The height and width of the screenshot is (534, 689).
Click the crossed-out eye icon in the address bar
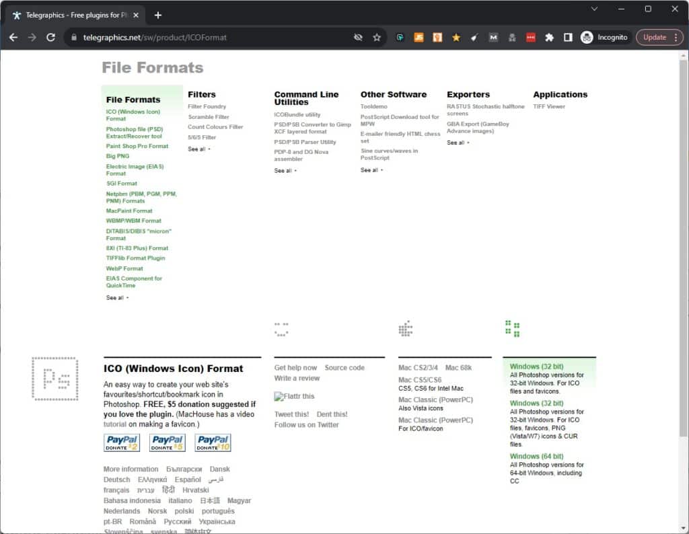click(x=358, y=38)
